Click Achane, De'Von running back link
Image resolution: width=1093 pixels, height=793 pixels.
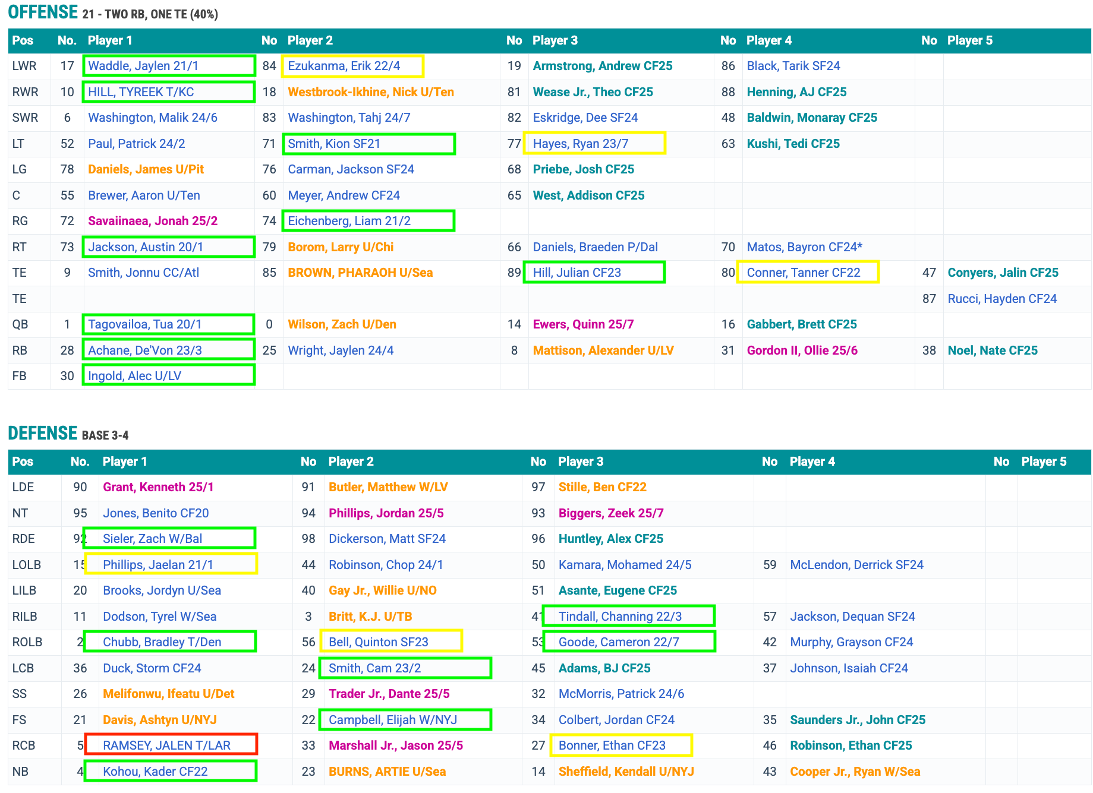coord(144,350)
